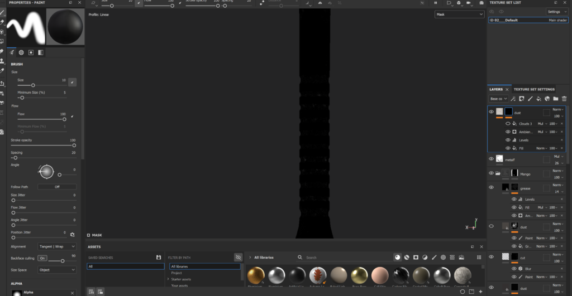Viewport: 572px width, 296px height.
Task: Open Position Jitter settings gear
Action: pyautogui.click(x=72, y=235)
